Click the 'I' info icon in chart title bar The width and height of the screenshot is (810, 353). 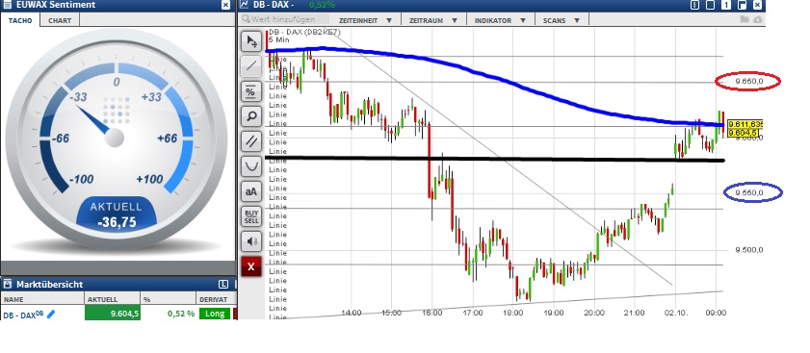[x=694, y=5]
